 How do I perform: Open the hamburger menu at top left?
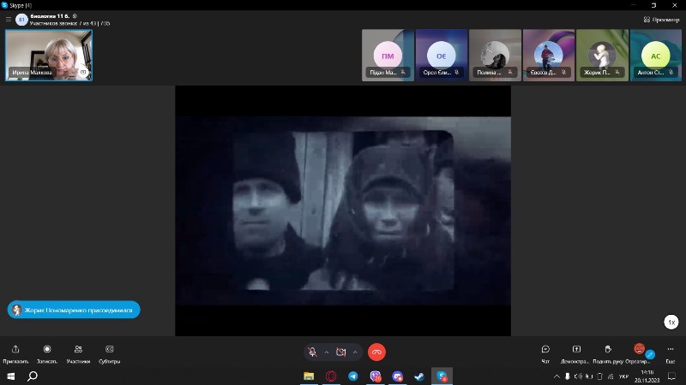9,19
